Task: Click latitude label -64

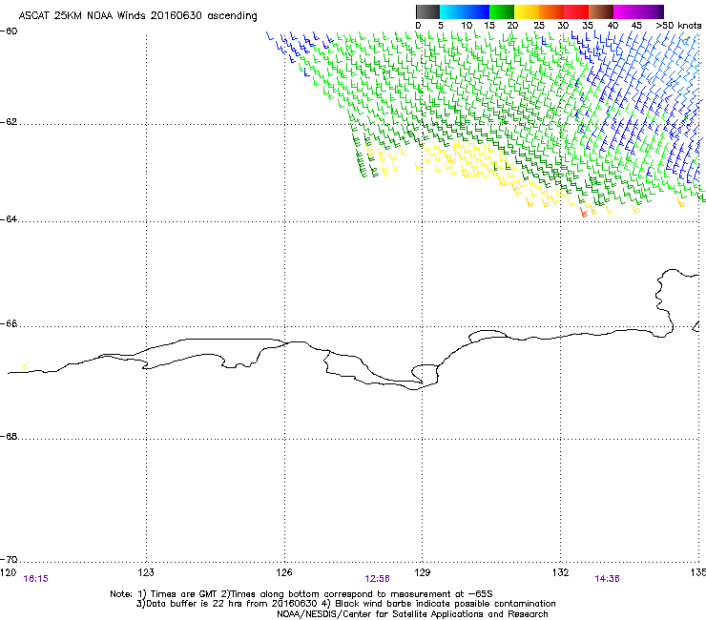Action: 9,219
